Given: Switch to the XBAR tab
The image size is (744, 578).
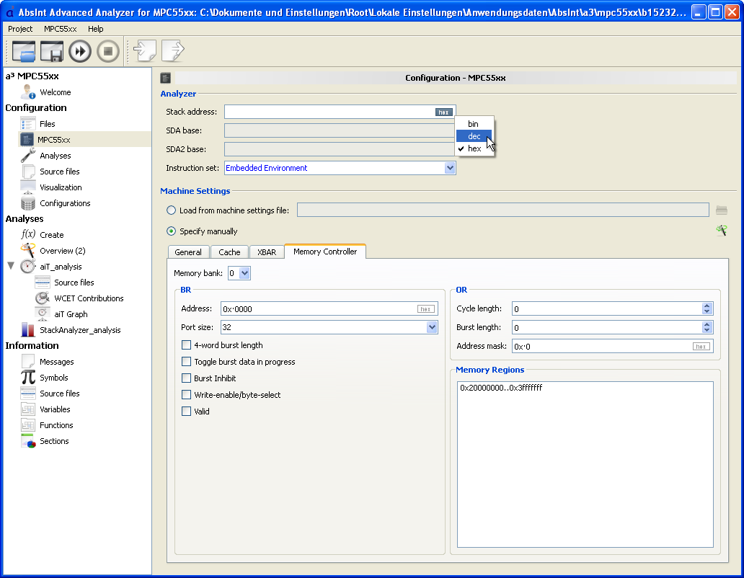Looking at the screenshot, I should 267,252.
